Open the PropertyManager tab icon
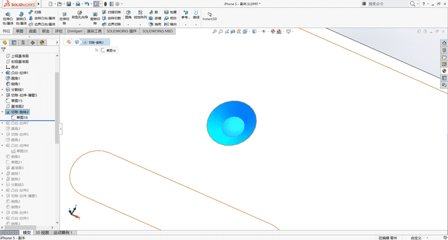The height and width of the screenshot is (240, 448). 14,42
